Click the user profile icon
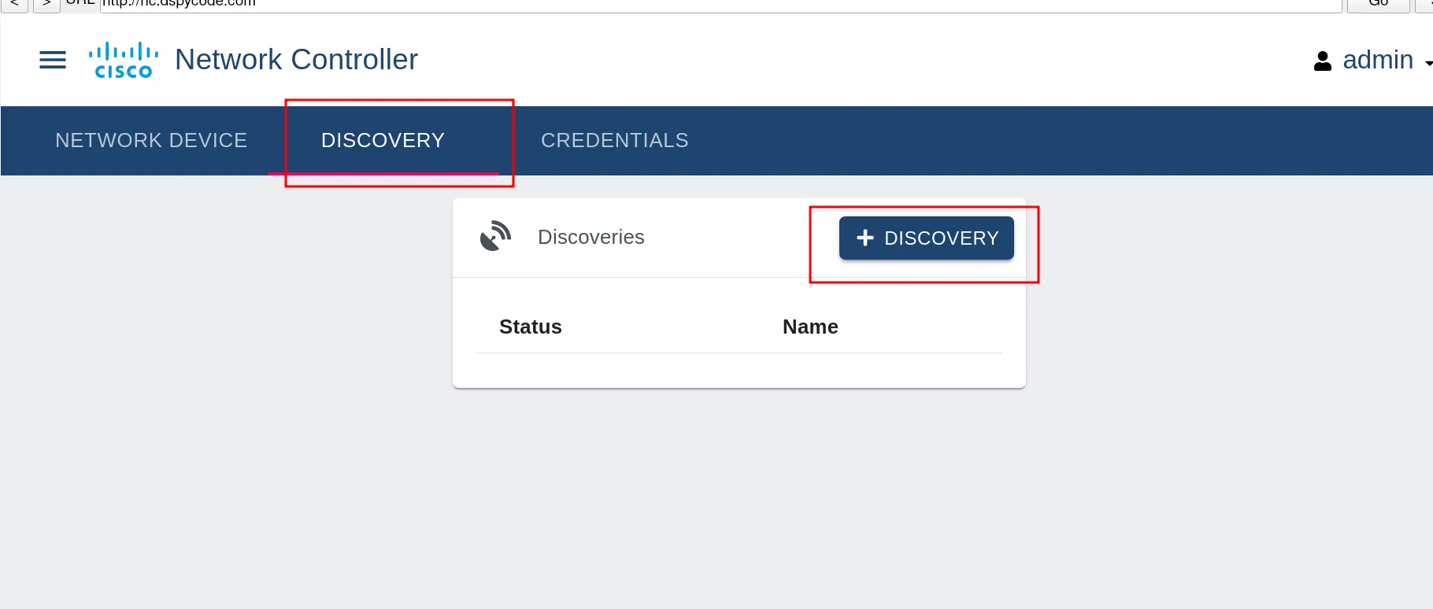This screenshot has height=609, width=1433. pyautogui.click(x=1323, y=61)
